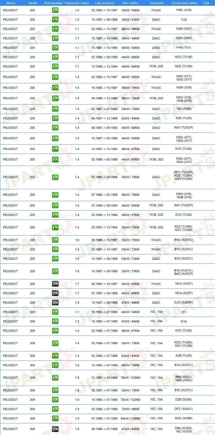Click petrol icon in 108C (XV8) row
Image resolution: width=215 pixels, height=435 pixels.
coord(55,10)
